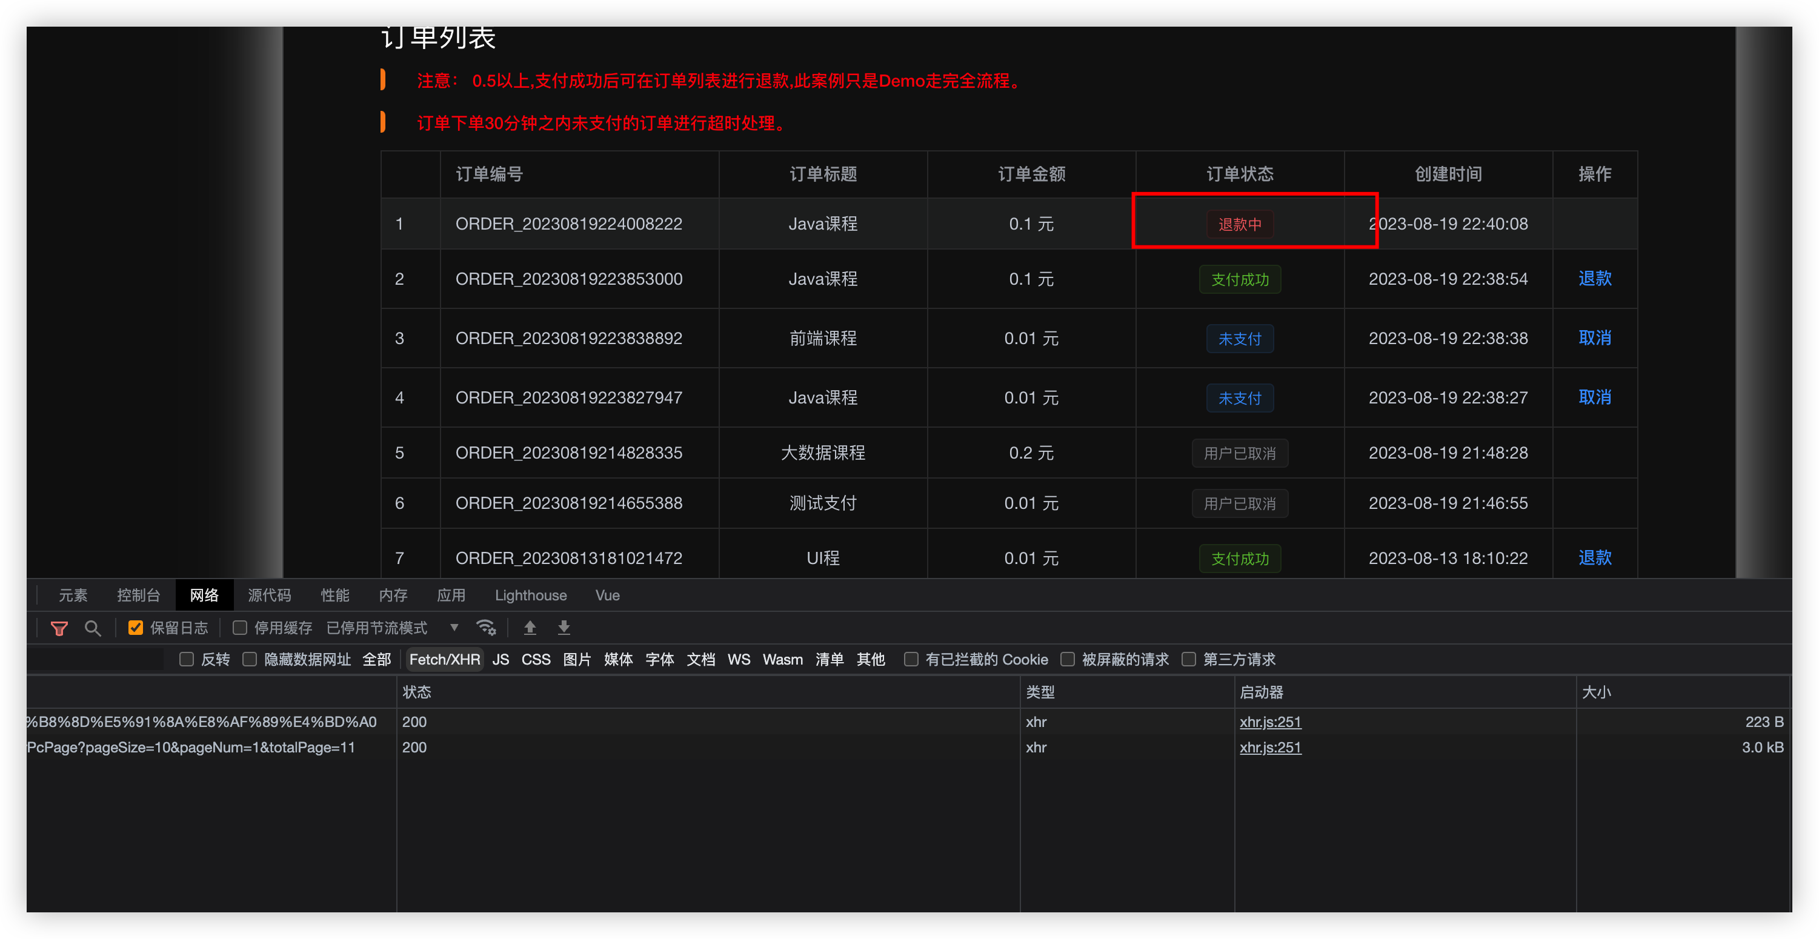Filter WS websocket requests
Image resolution: width=1819 pixels, height=939 pixels.
(738, 659)
